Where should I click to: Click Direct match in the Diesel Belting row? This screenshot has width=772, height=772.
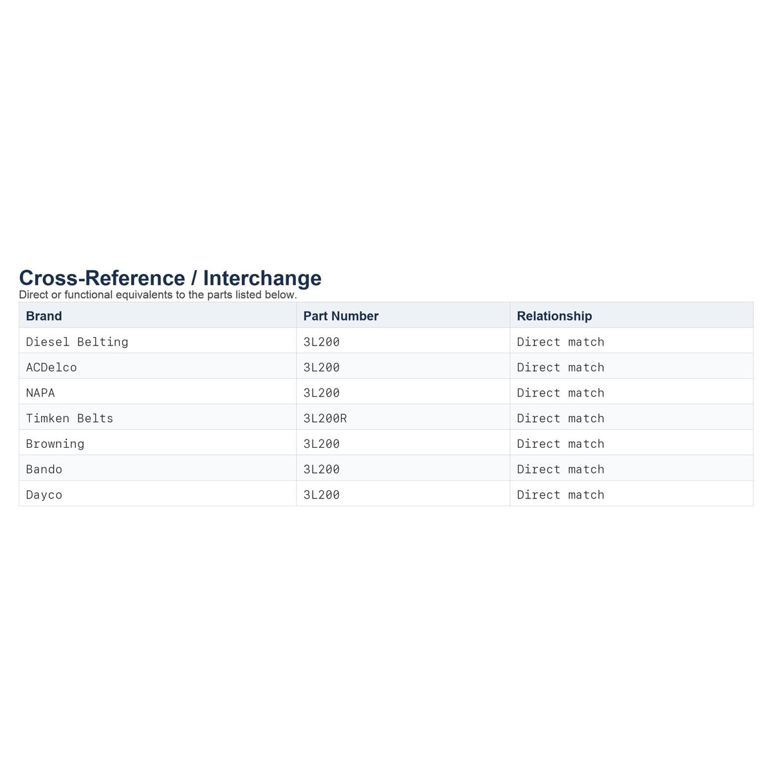pos(561,342)
